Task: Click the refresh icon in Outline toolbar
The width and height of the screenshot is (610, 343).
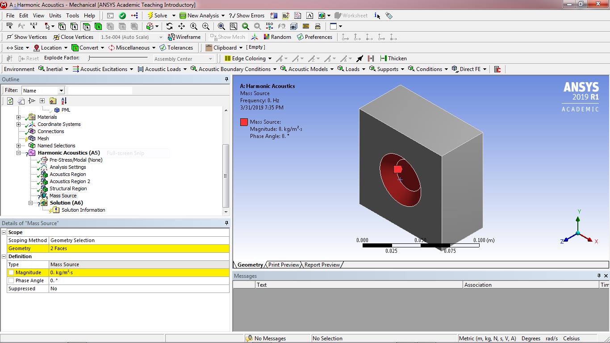Action: (10, 101)
